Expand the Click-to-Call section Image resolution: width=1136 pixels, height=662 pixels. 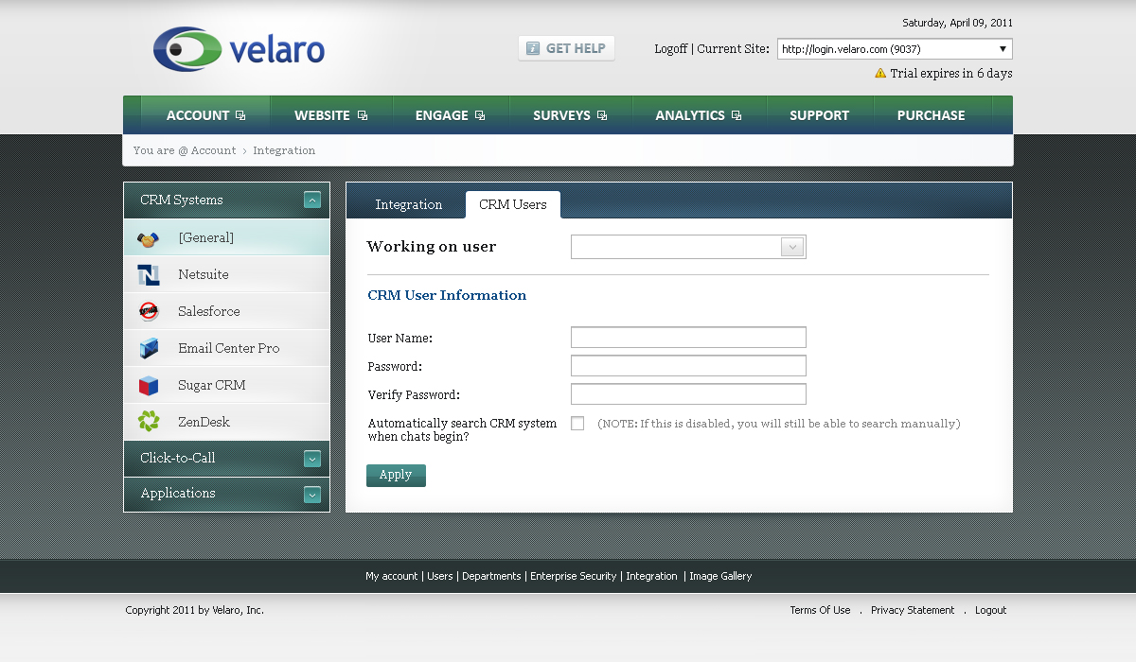click(312, 459)
